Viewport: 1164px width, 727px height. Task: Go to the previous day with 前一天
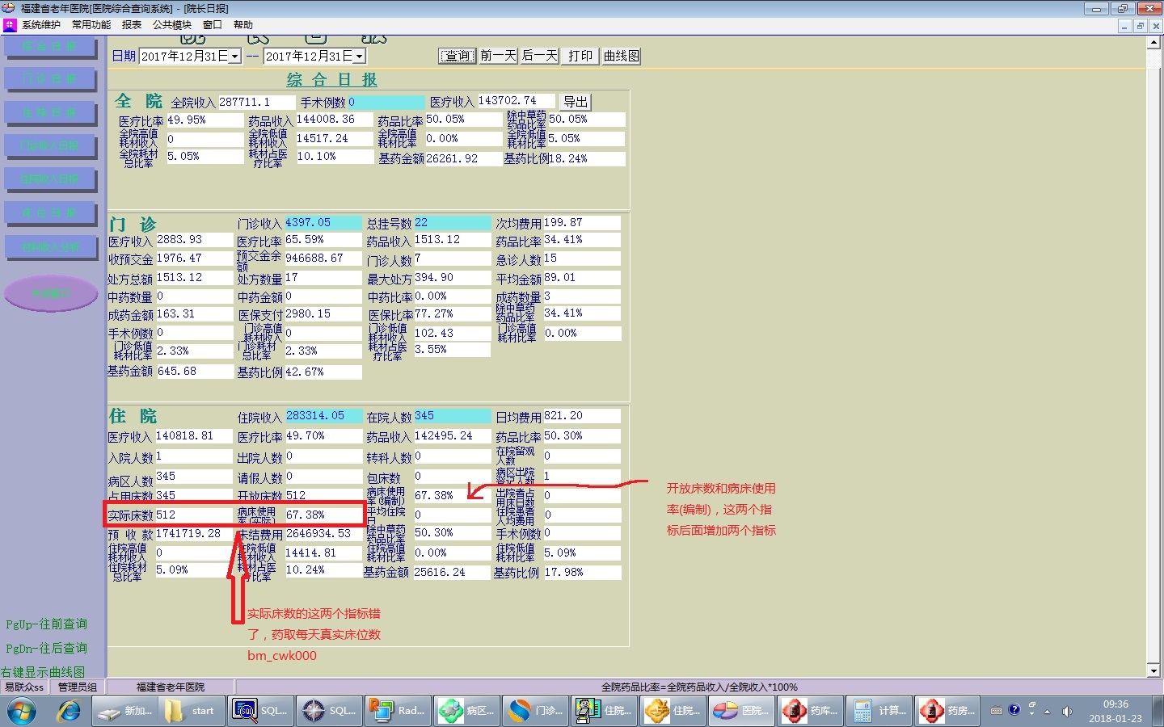coord(499,56)
